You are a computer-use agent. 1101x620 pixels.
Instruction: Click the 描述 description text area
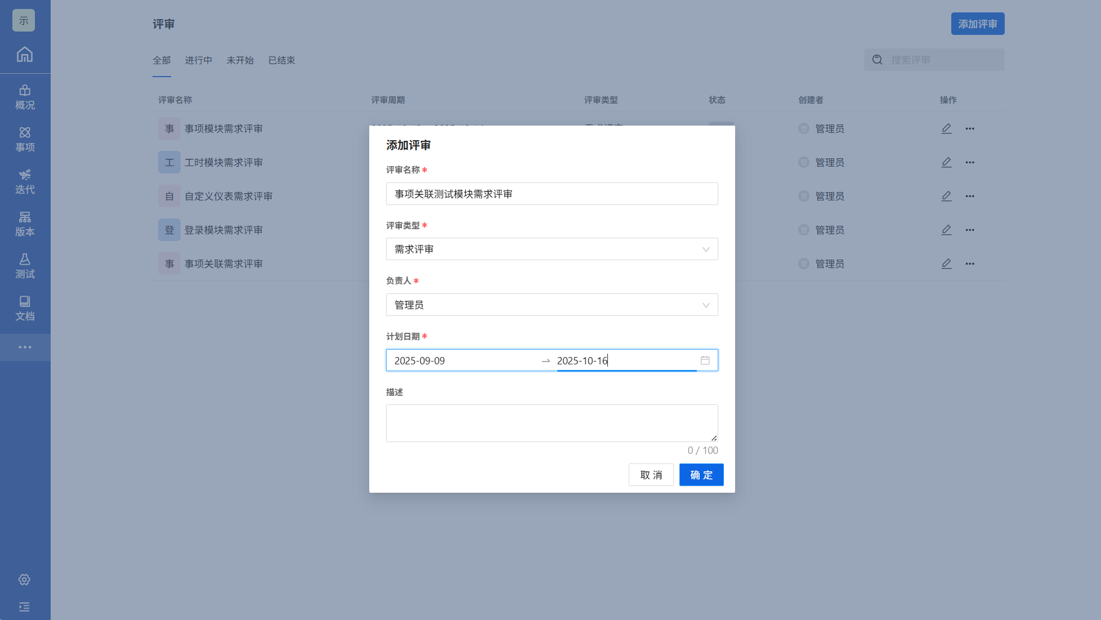[552, 423]
